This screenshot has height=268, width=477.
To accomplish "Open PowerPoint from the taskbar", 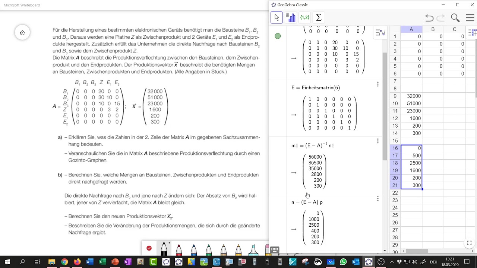I will (115, 262).
